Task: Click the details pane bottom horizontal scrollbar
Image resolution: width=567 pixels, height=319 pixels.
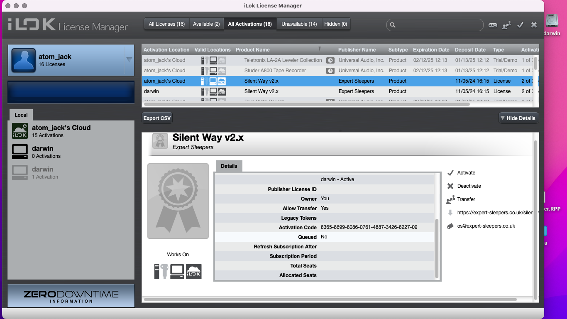Action: click(330, 299)
